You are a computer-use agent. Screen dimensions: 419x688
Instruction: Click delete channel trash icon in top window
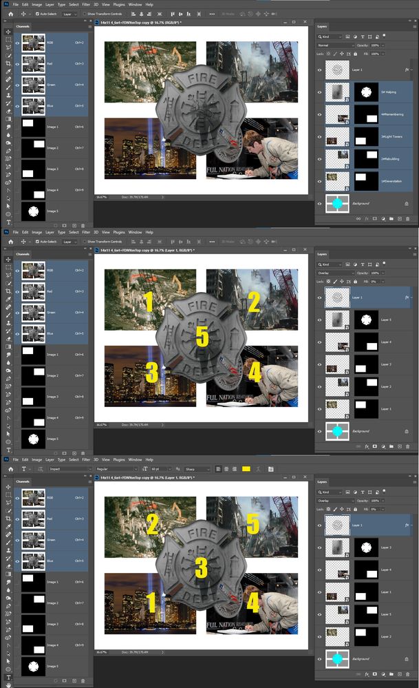tap(83, 225)
